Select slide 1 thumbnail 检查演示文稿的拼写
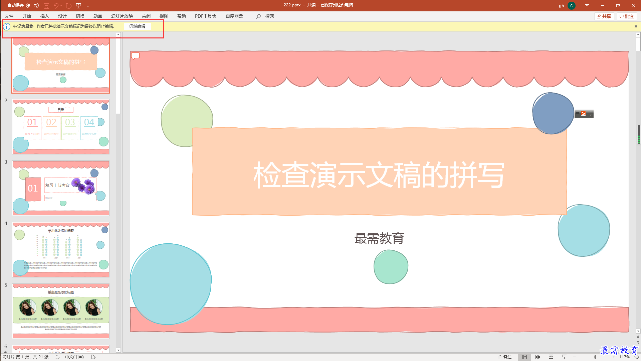 [x=61, y=65]
